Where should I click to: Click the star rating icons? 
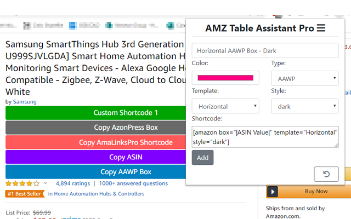click(22, 183)
